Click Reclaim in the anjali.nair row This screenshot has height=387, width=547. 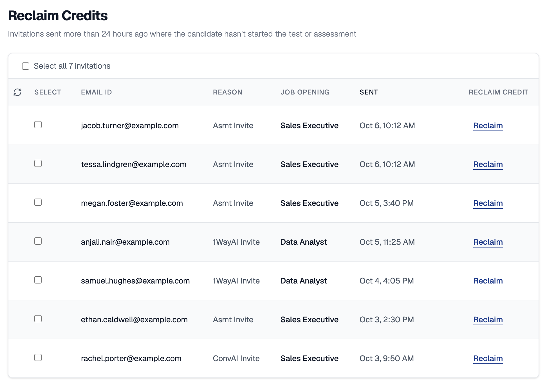[x=488, y=242]
